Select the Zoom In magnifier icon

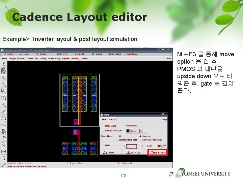4,78
